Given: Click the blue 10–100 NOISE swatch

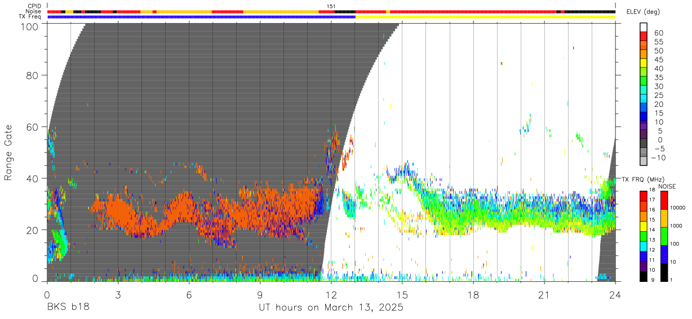Looking at the screenshot, I should [x=664, y=254].
